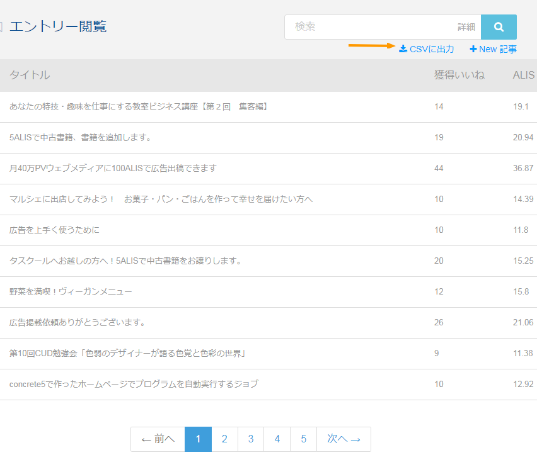The width and height of the screenshot is (537, 455).
Task: Click the CSV download icon
Action: click(403, 49)
